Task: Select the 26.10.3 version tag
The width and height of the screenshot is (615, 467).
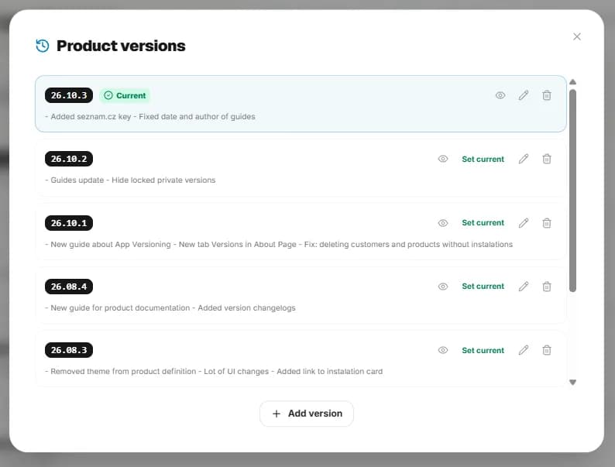Action: [x=69, y=95]
